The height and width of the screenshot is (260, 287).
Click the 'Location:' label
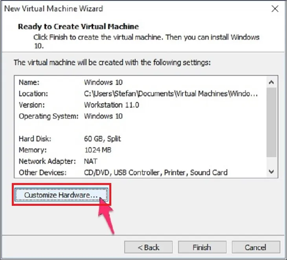click(33, 93)
